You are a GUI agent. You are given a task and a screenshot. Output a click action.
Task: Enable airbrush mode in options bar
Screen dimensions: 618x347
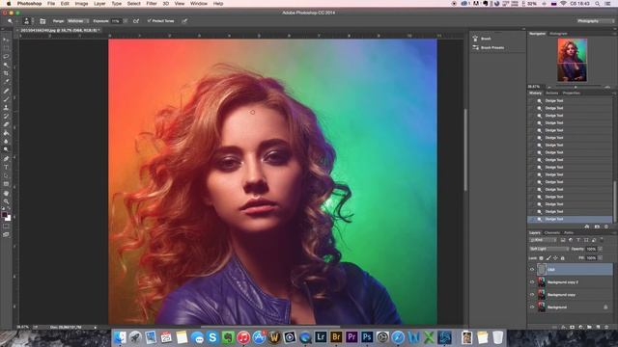click(x=136, y=21)
